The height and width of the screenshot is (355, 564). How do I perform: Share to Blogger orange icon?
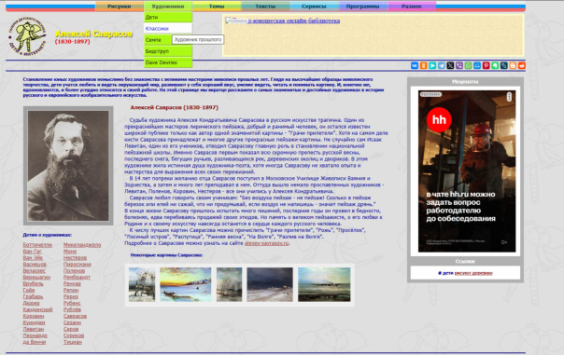[x=513, y=65]
